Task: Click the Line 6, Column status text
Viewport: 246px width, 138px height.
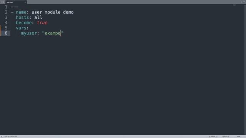Action: click(x=11, y=136)
